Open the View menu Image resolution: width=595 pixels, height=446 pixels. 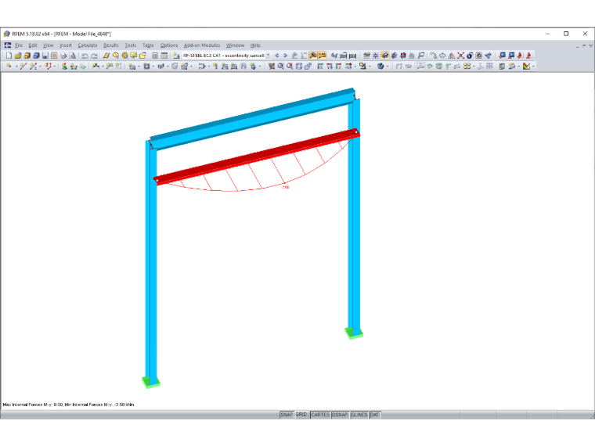[49, 45]
